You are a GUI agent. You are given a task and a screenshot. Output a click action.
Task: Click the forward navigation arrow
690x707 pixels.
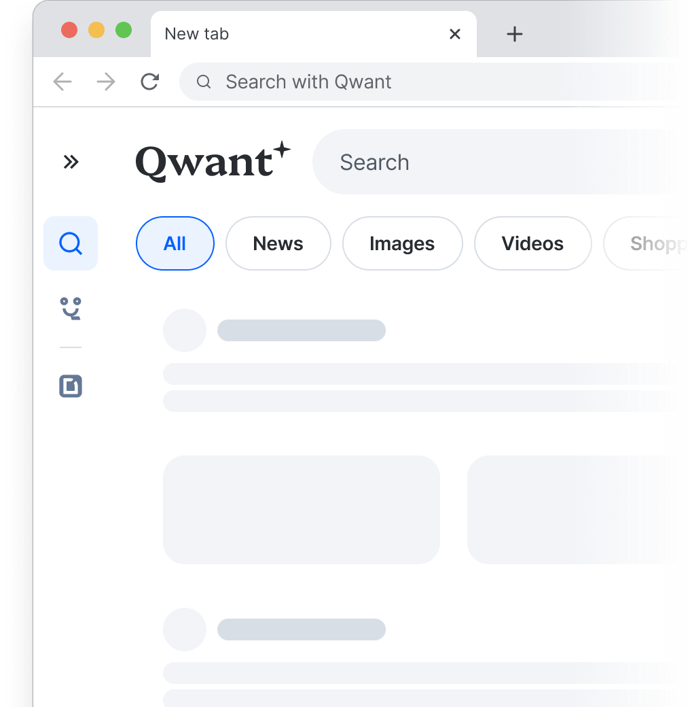tap(106, 82)
